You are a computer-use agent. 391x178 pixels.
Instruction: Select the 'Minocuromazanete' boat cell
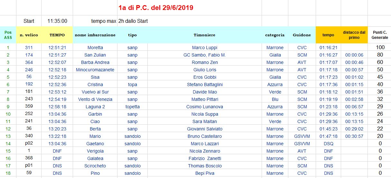pyautogui.click(x=95, y=70)
